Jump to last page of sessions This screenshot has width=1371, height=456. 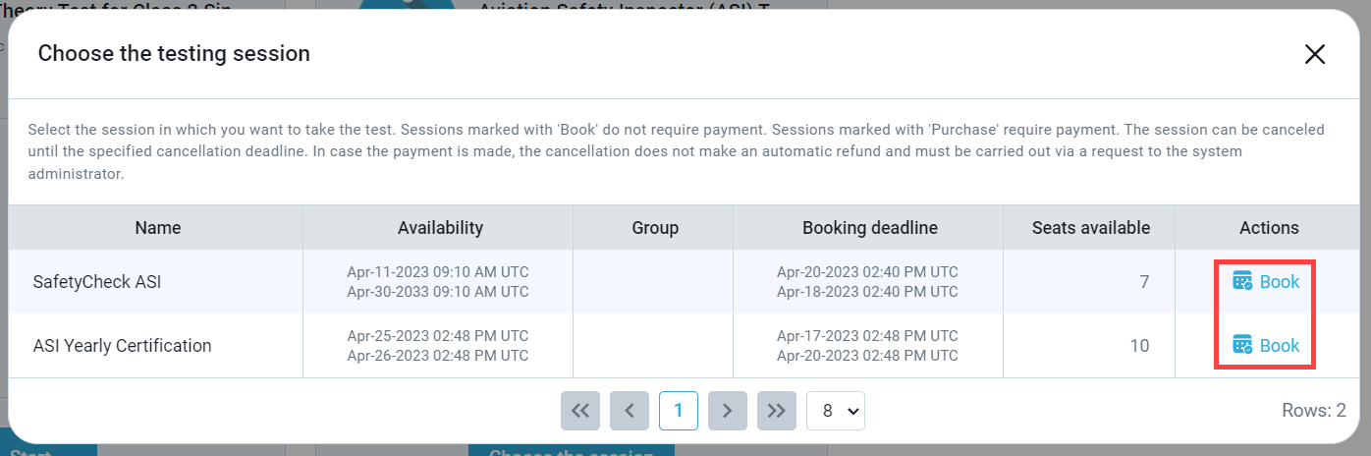[x=776, y=411]
